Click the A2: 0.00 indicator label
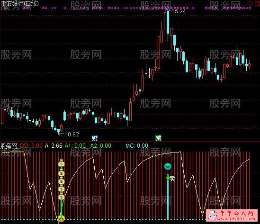Screen dimensions: 260x224 (101, 146)
